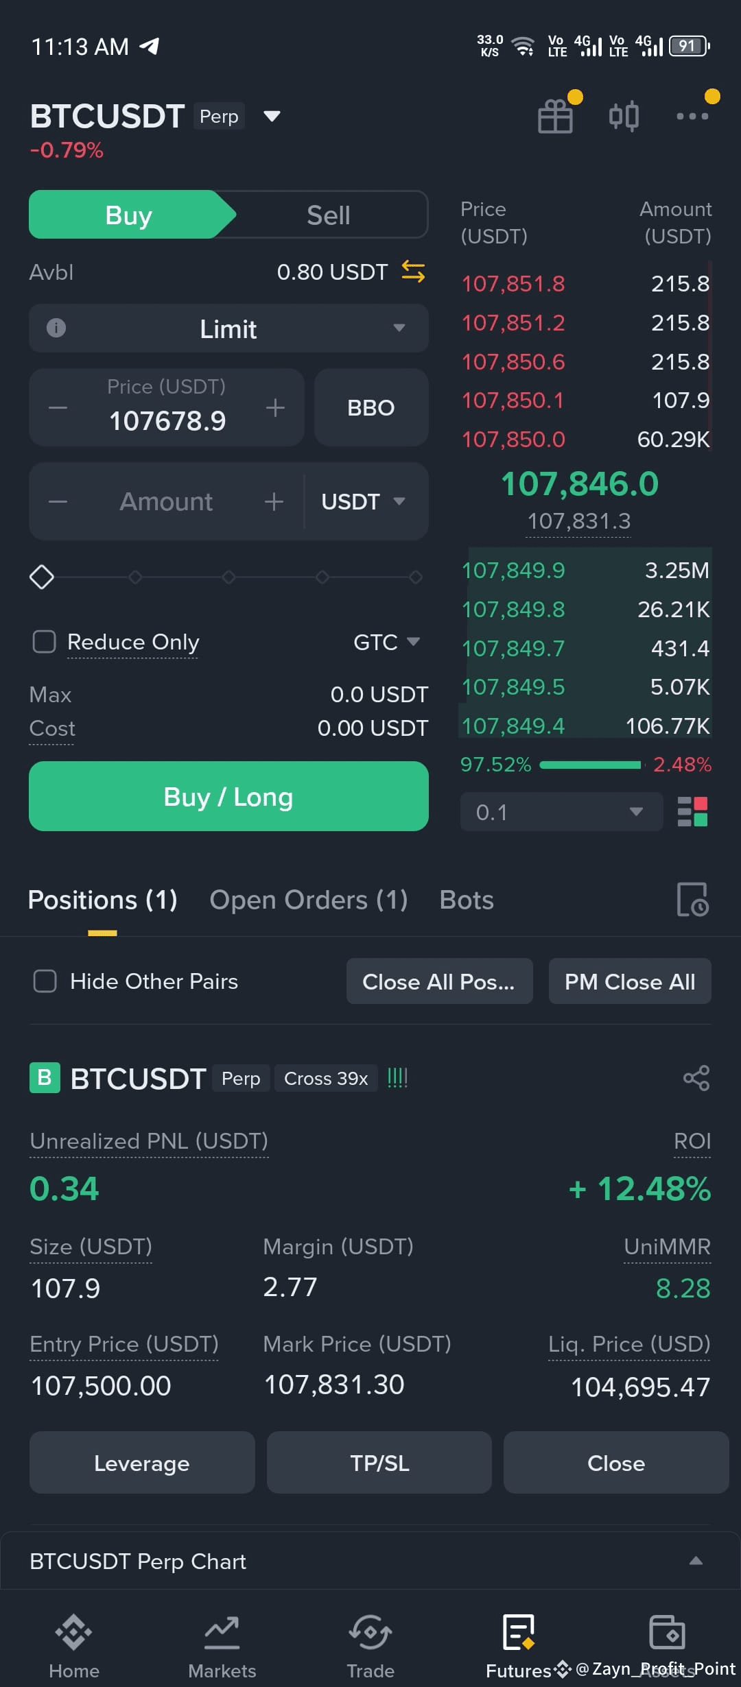The height and width of the screenshot is (1687, 741).
Task: Open the three-dot more options menu
Action: 692,116
